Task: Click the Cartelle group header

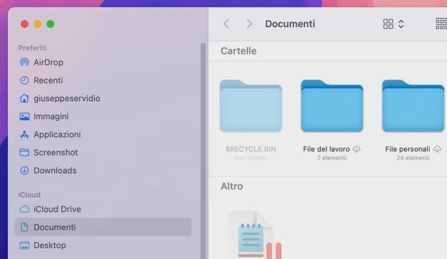Action: pos(238,51)
